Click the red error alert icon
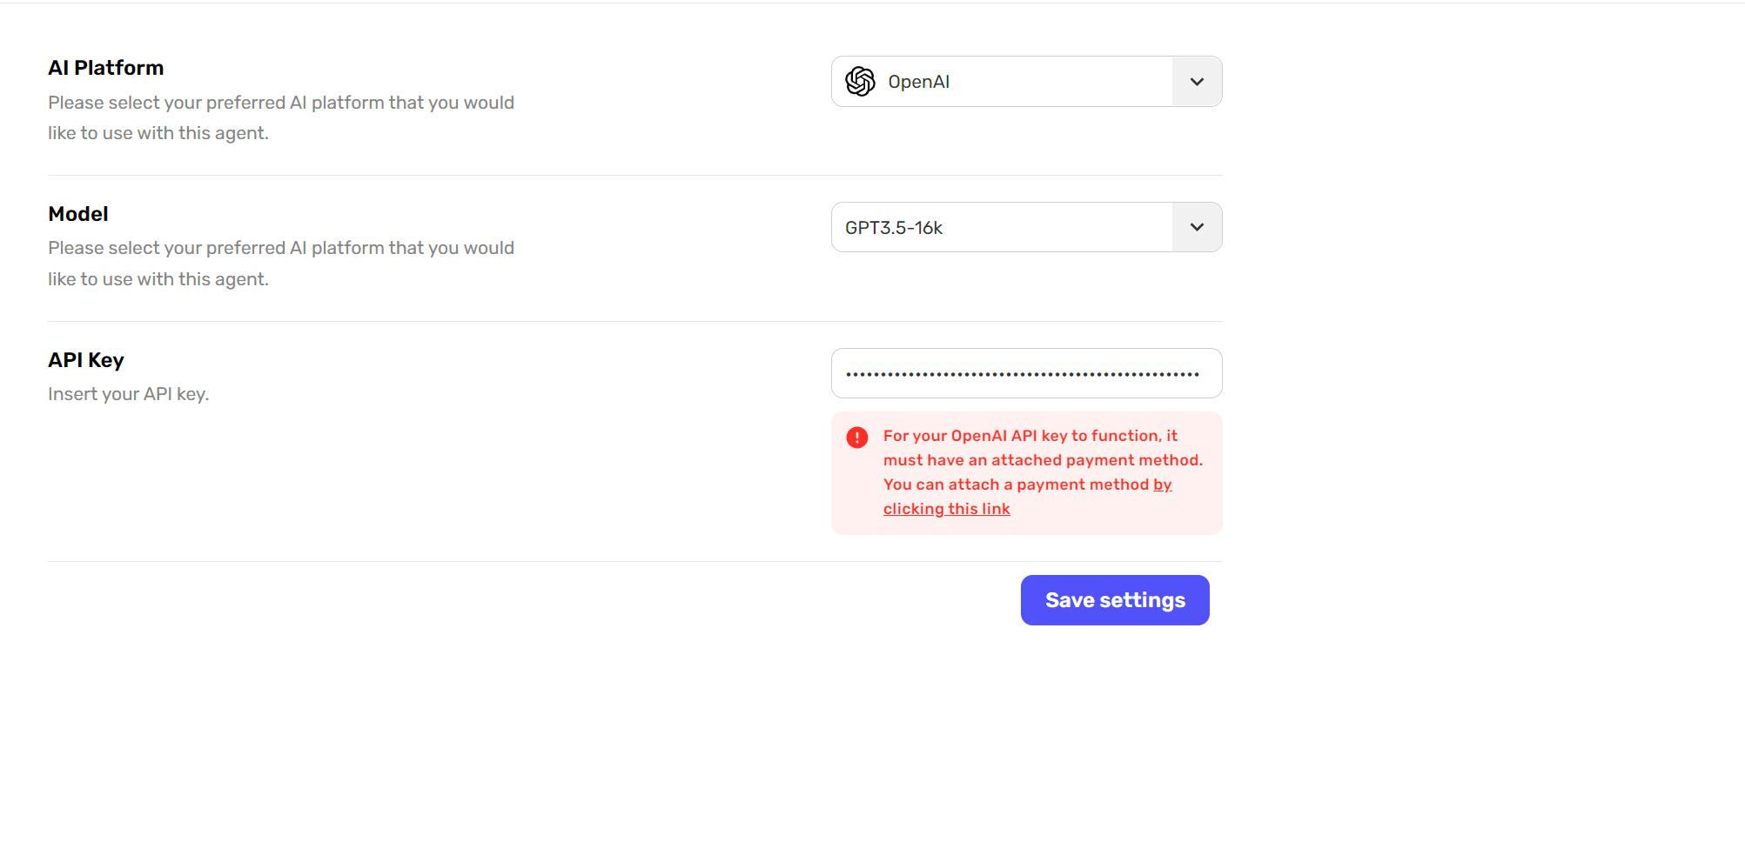This screenshot has width=1745, height=862. [x=857, y=437]
